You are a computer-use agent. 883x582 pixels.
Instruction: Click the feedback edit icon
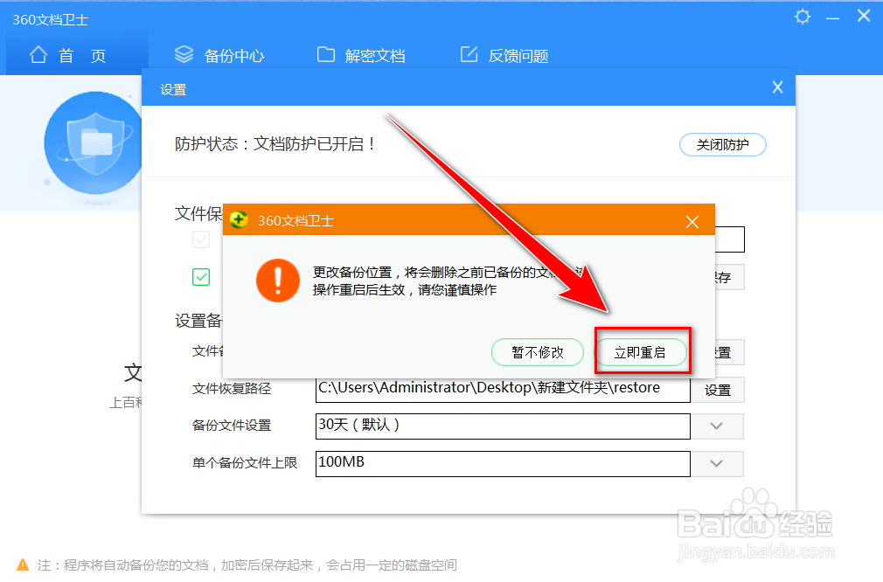tap(469, 54)
